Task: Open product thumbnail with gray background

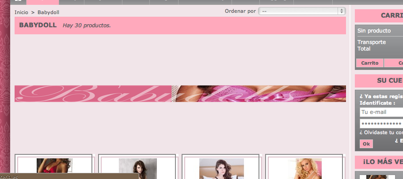Action: tap(138, 168)
